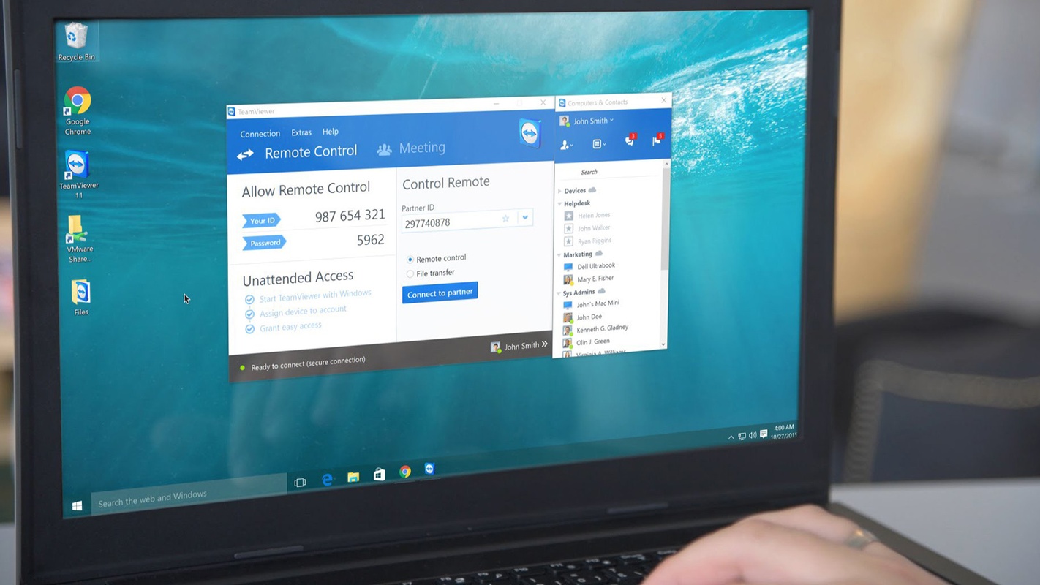
Task: Add the partner ID to favorites star
Action: coord(505,219)
